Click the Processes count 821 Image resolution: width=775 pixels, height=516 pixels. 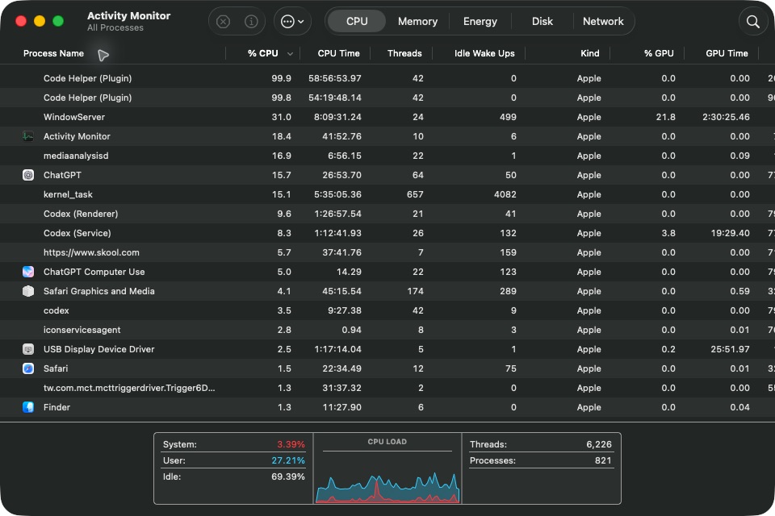603,460
